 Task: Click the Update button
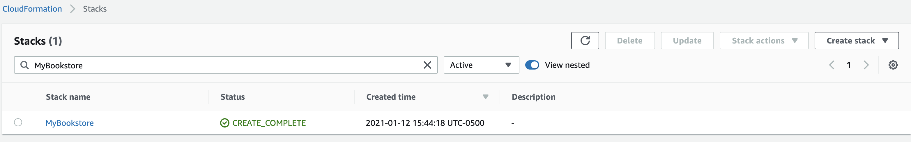click(x=687, y=41)
